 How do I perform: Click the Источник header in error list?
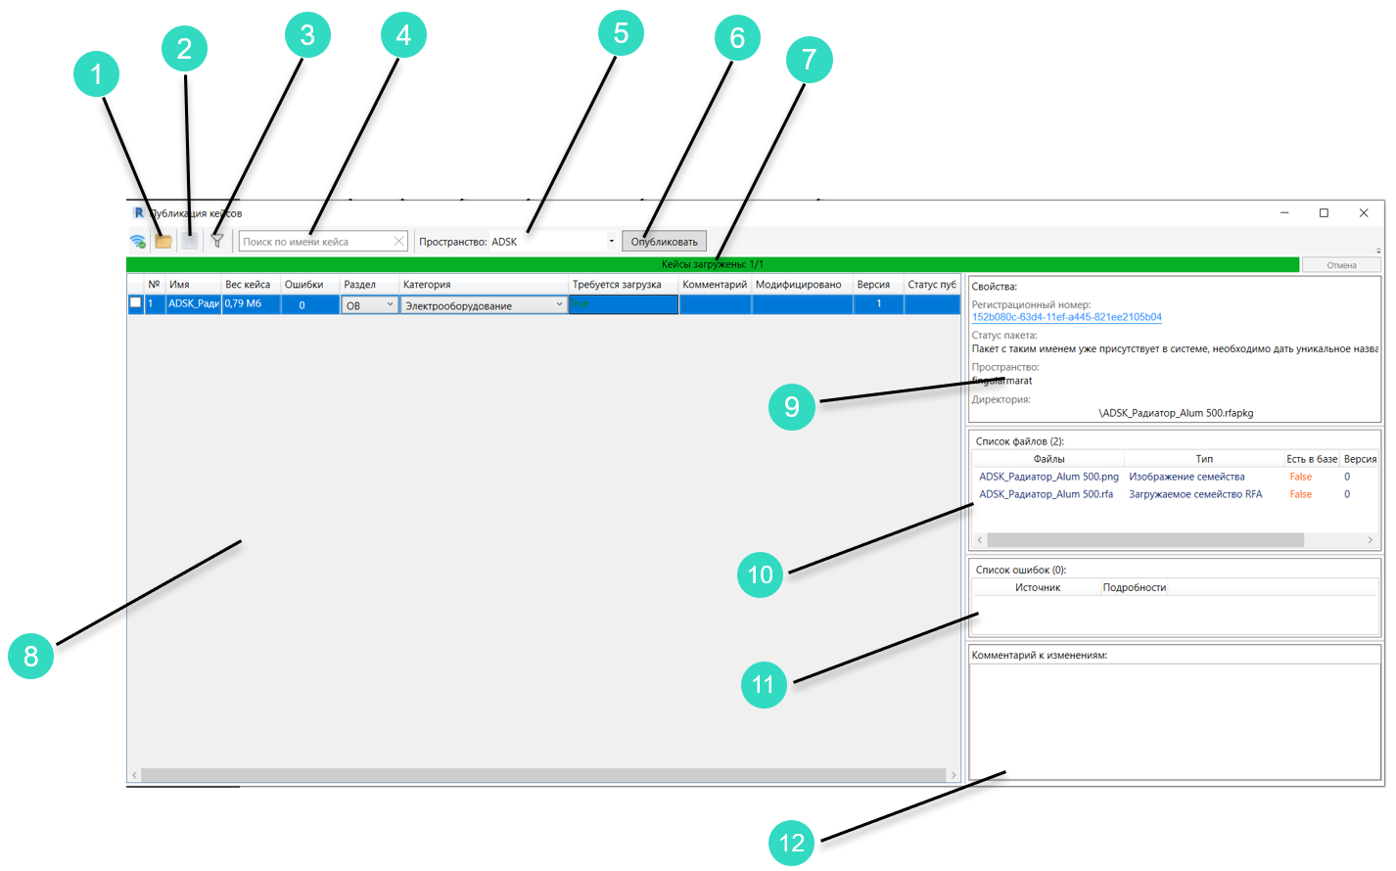coord(1038,587)
